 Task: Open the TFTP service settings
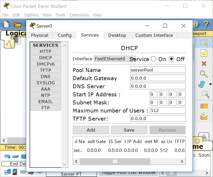(46, 70)
